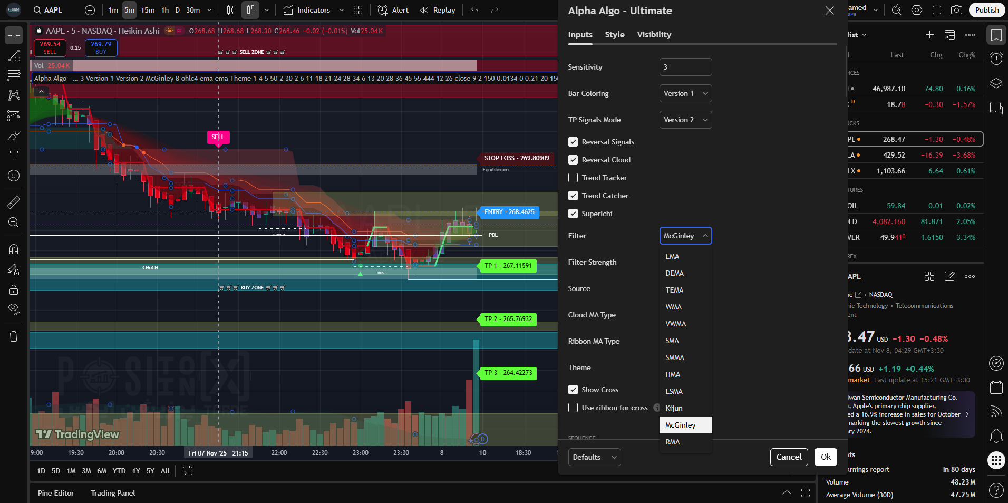This screenshot has height=503, width=1008.
Task: Open the Indicators menu
Action: click(x=307, y=10)
